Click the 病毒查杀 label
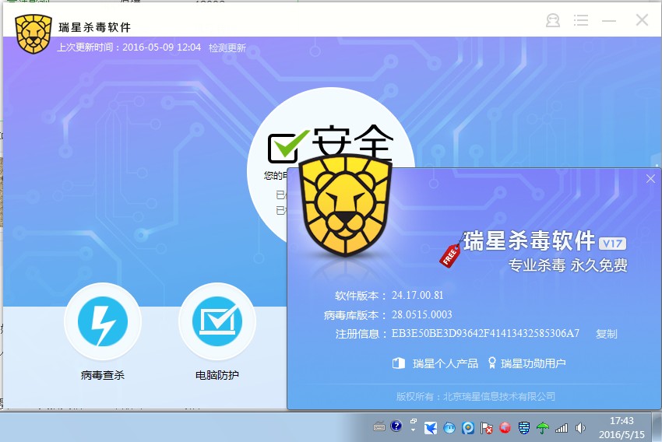This screenshot has width=662, height=442. 103,375
